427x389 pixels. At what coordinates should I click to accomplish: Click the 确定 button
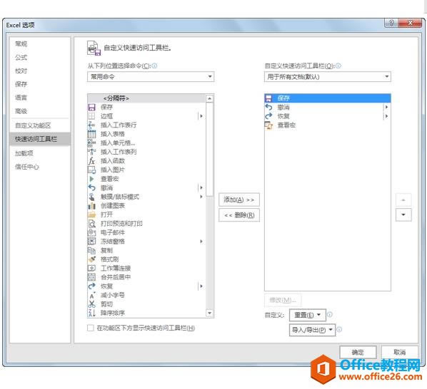[x=358, y=353]
